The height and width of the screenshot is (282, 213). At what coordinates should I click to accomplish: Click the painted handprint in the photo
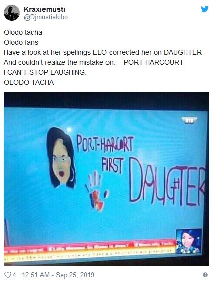tap(97, 191)
